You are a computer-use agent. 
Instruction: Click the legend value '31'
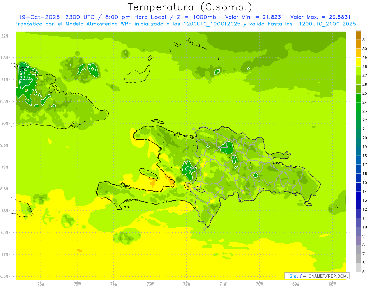tap(365, 40)
